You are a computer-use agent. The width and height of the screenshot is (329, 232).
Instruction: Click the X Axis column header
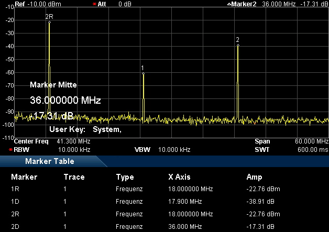(x=180, y=177)
